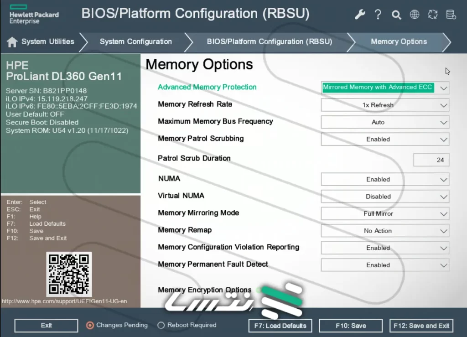Open the Memory Mirroring Mode dropdown
The height and width of the screenshot is (337, 467).
[x=384, y=213]
